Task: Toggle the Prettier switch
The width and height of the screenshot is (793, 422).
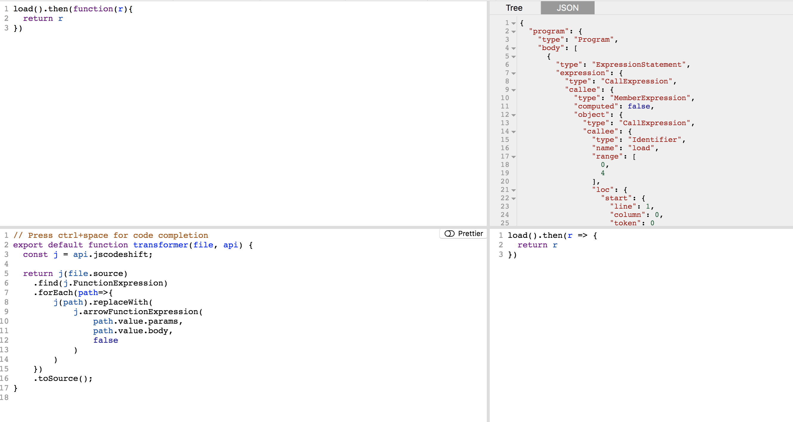Action: [x=450, y=233]
